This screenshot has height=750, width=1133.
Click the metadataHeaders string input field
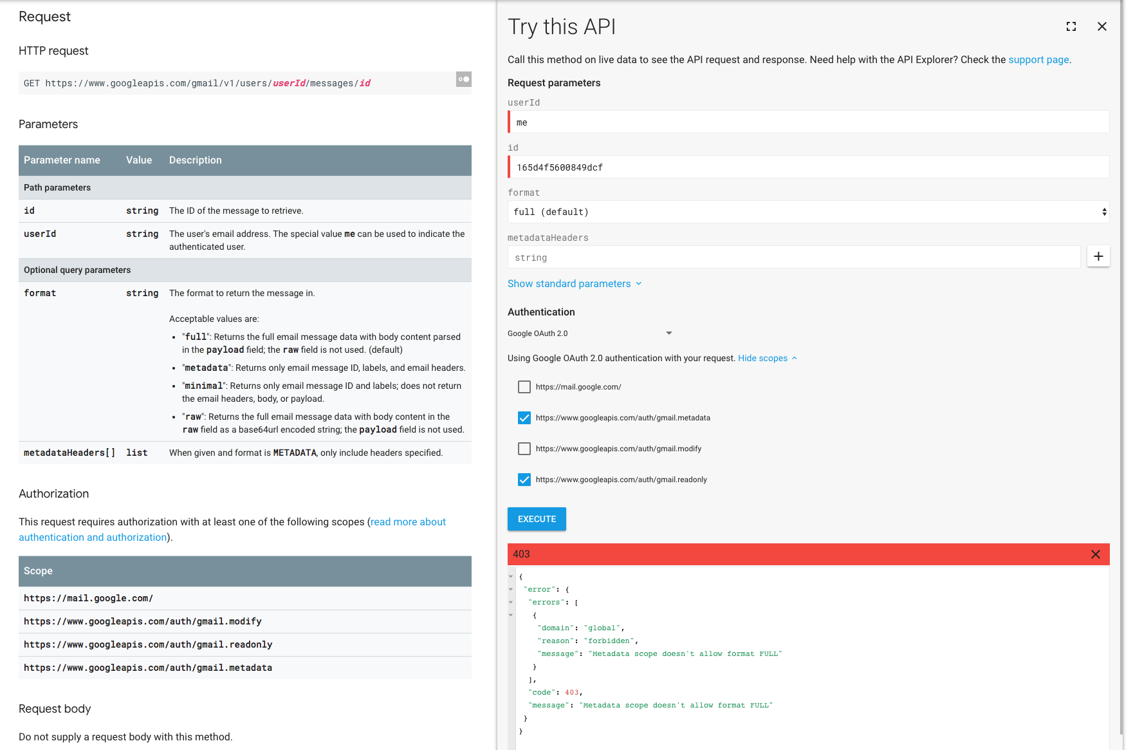[795, 258]
